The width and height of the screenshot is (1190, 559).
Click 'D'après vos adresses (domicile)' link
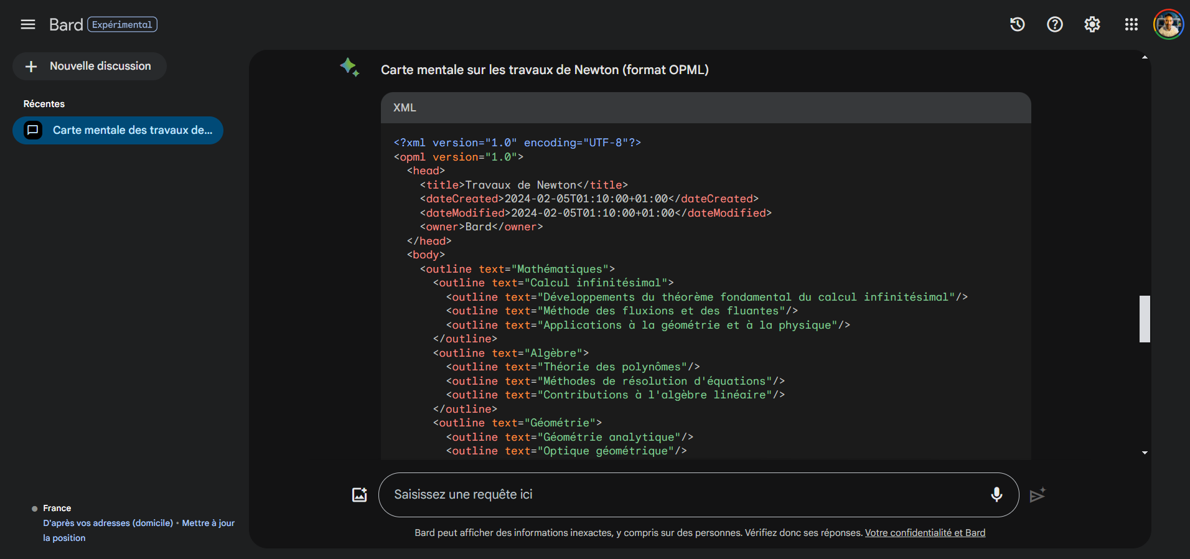(108, 524)
